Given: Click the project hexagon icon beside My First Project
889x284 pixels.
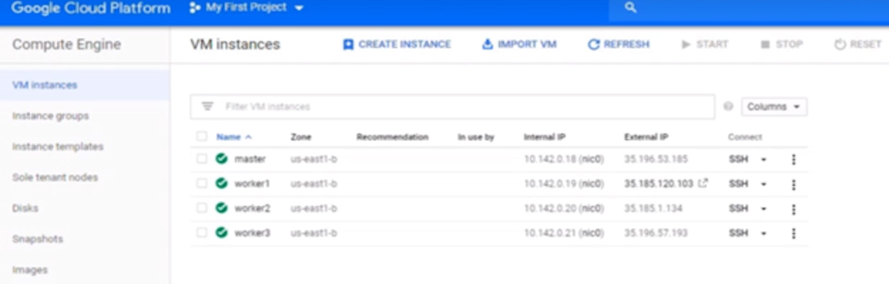Looking at the screenshot, I should tap(195, 8).
